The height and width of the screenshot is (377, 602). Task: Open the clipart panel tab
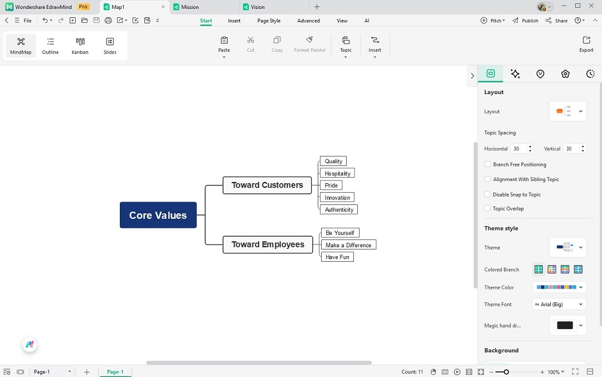[565, 74]
